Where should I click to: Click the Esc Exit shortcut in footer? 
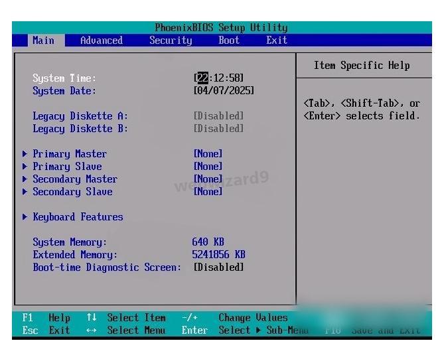pyautogui.click(x=45, y=330)
